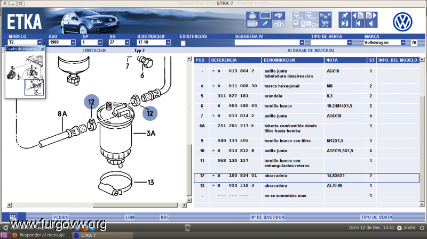Click the LIMITACIóN label
Viewport: 427px width, 239px height.
coord(94,51)
